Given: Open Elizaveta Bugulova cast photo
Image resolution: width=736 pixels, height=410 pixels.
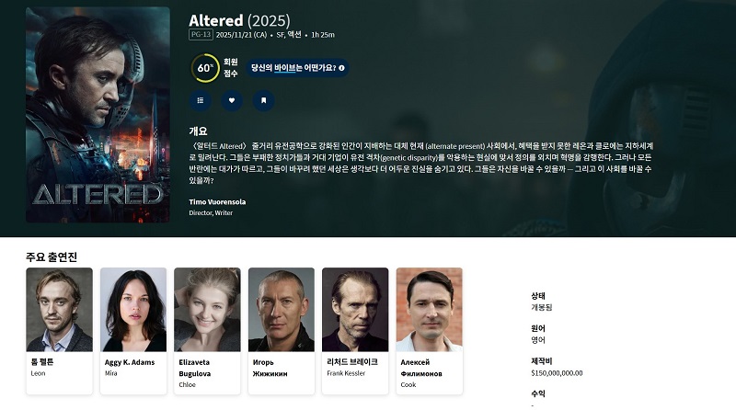Looking at the screenshot, I should coord(207,310).
